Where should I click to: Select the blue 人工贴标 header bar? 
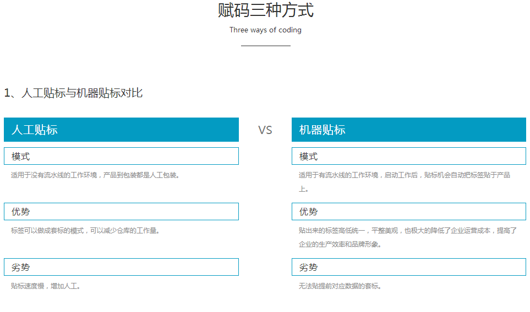(121, 130)
